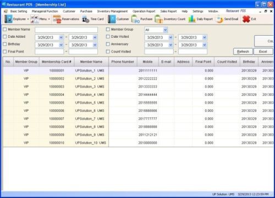Open the Sales Report menu
Screen dimensions: 275x198
[x=168, y=12]
